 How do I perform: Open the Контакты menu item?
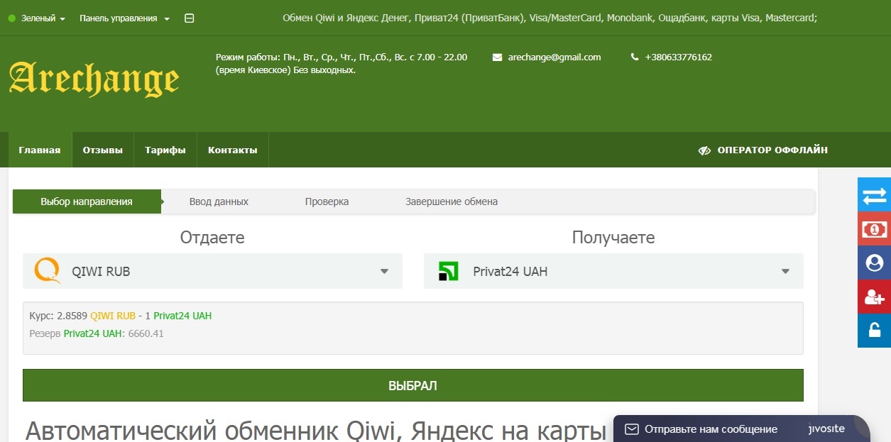tap(233, 150)
